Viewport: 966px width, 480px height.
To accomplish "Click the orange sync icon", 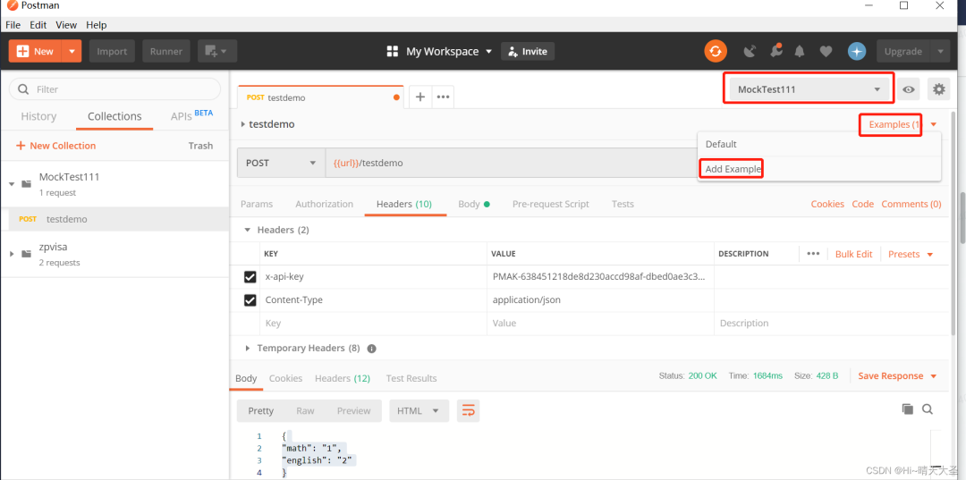I will tap(716, 51).
